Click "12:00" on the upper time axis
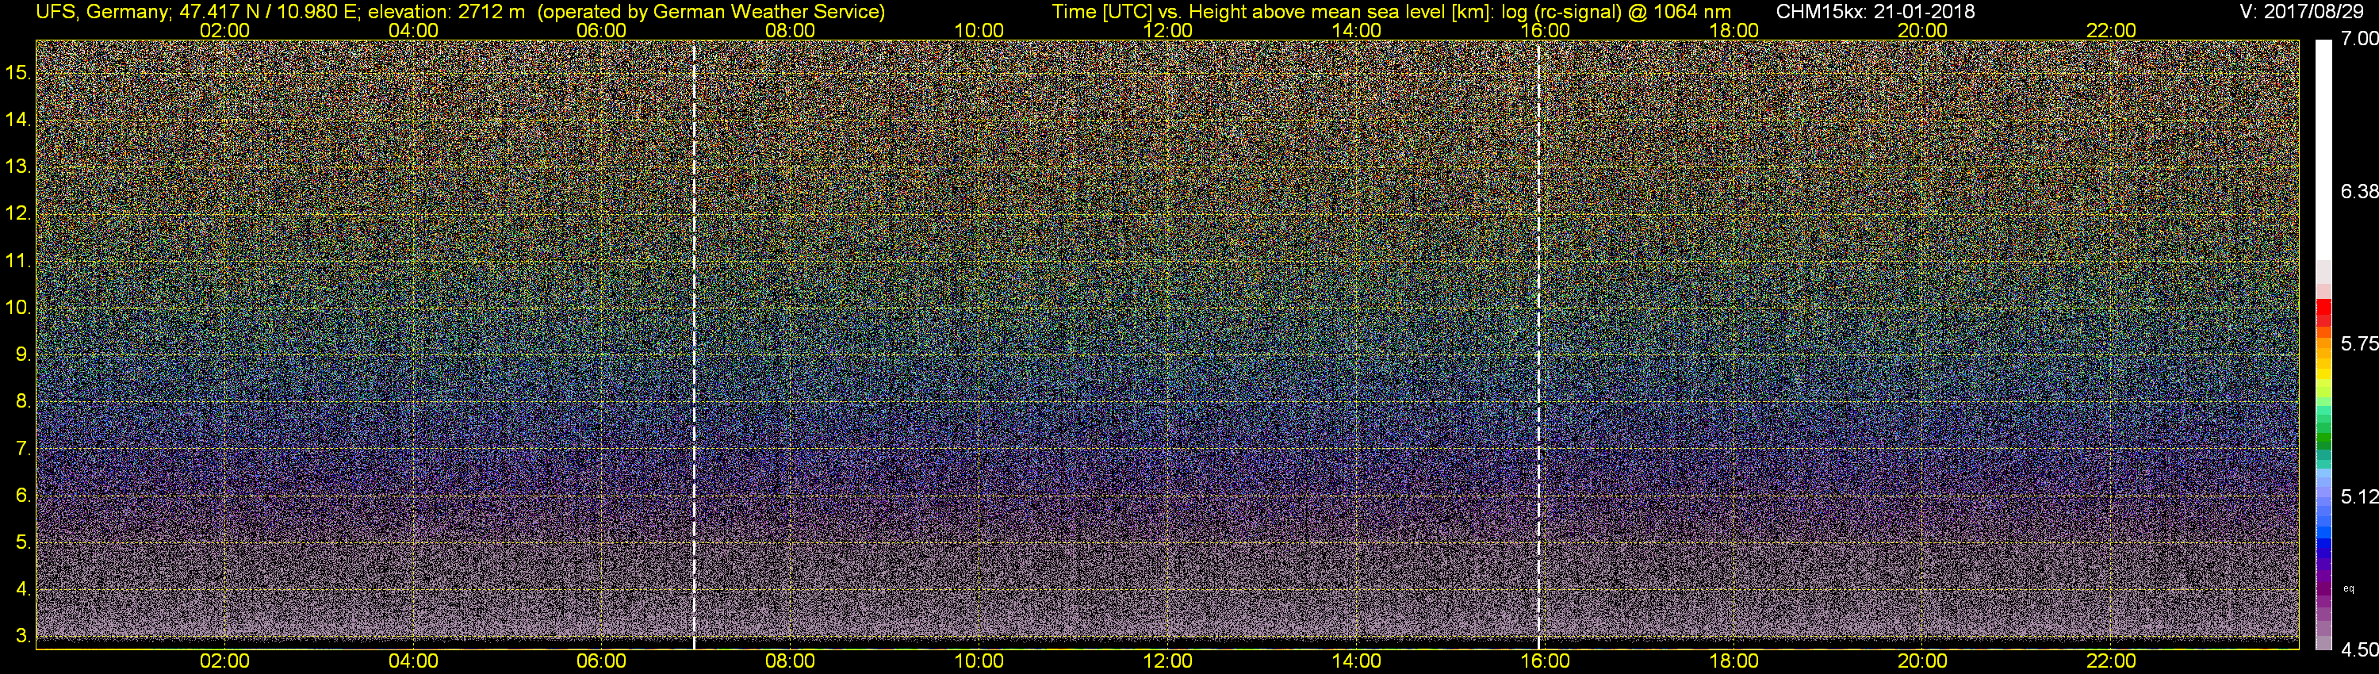The width and height of the screenshot is (2379, 674). [x=1167, y=30]
